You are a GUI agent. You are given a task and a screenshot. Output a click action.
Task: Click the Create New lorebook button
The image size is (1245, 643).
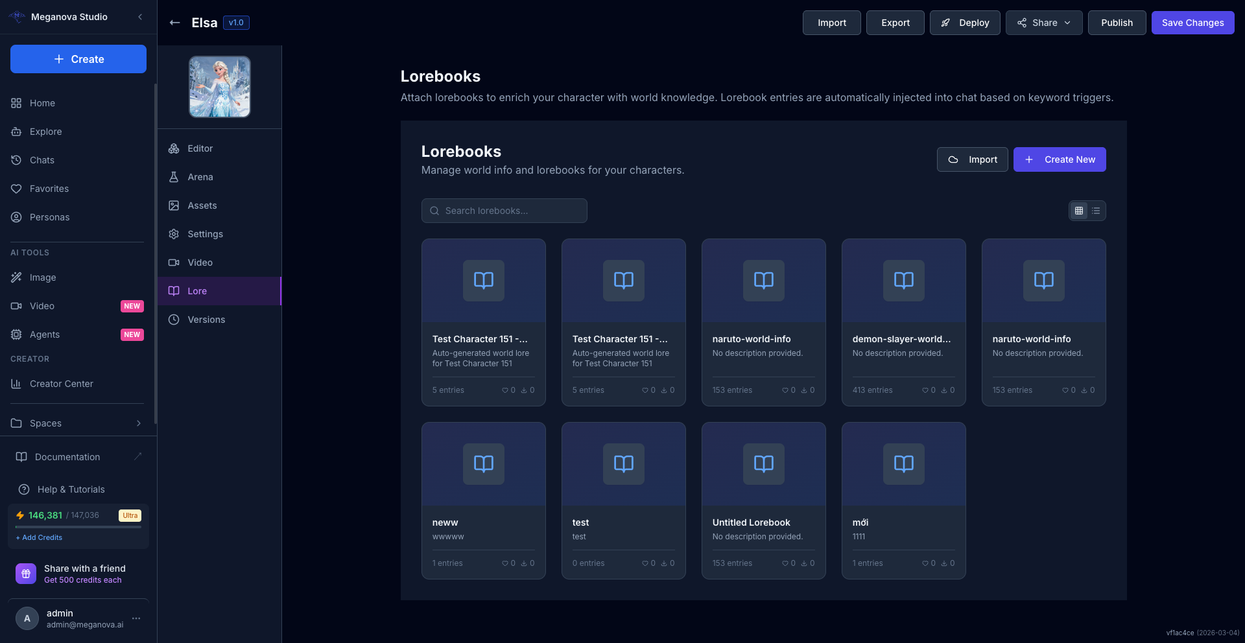(1059, 159)
